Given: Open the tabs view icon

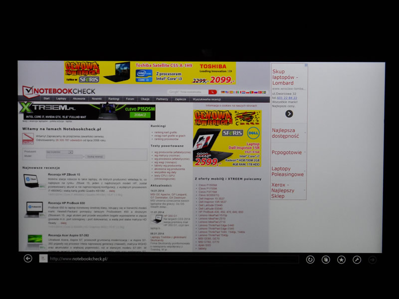Looking at the screenshot, I should 326,260.
